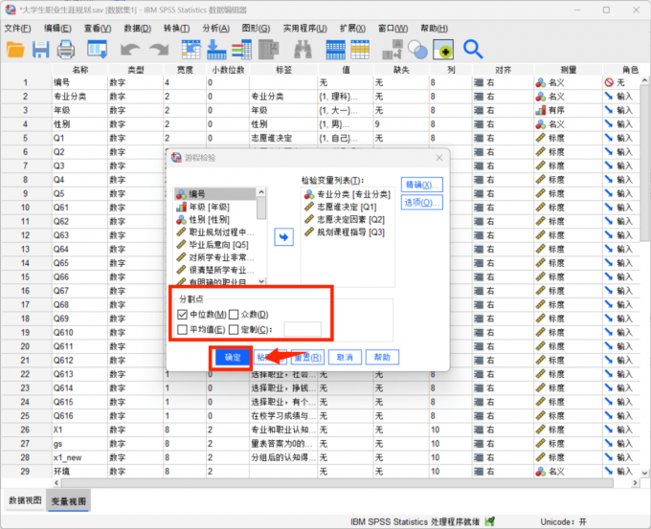Click the 帮助 button in dialog
The width and height of the screenshot is (651, 529).
click(382, 357)
